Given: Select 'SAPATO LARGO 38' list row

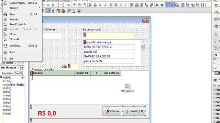Looking at the screenshot, I should pyautogui.click(x=109, y=56).
